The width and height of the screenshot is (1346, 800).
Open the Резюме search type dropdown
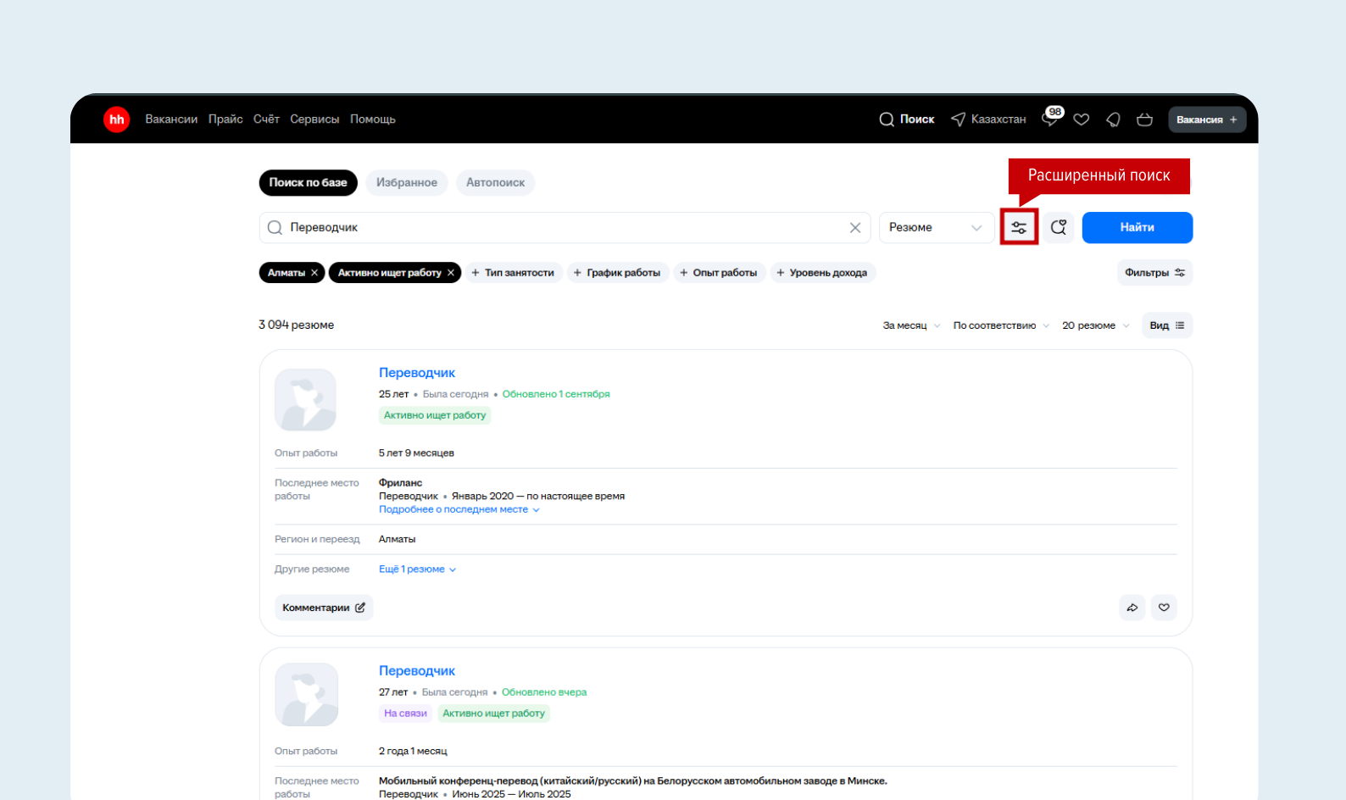pyautogui.click(x=936, y=227)
